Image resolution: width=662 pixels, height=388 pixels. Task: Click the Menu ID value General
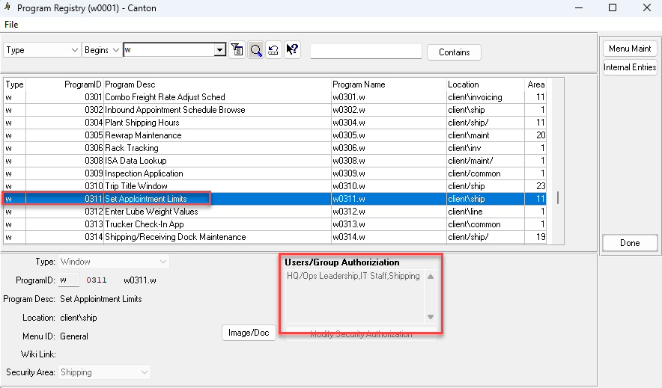[x=74, y=336]
